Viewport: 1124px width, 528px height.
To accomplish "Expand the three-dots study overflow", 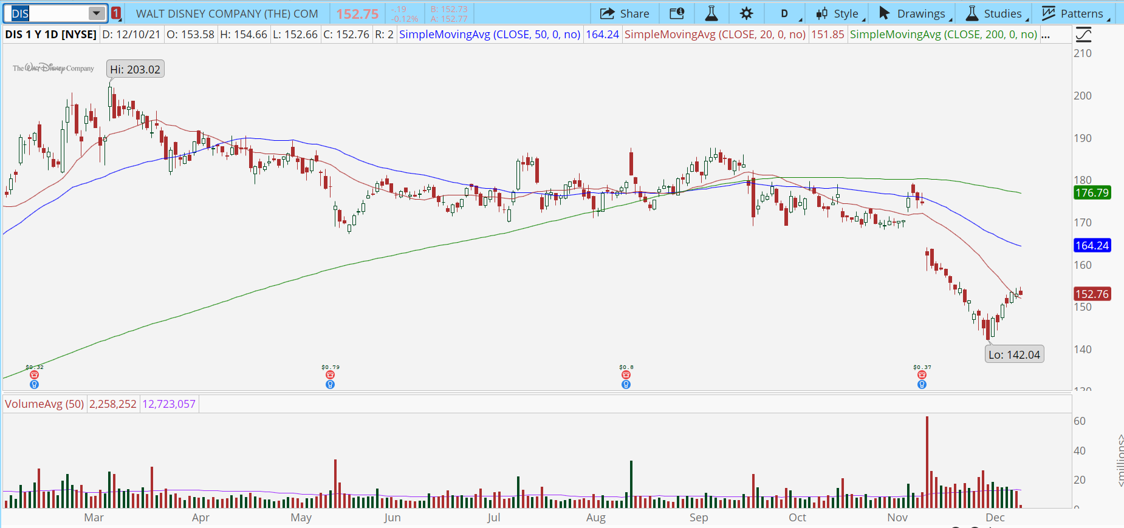I will coord(1046,35).
